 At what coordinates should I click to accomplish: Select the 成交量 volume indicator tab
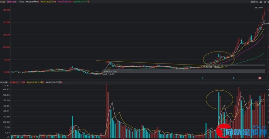pyautogui.click(x=4, y=83)
